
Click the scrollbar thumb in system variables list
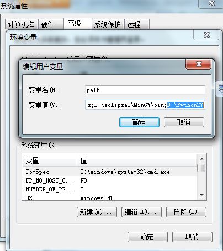(x=201, y=168)
